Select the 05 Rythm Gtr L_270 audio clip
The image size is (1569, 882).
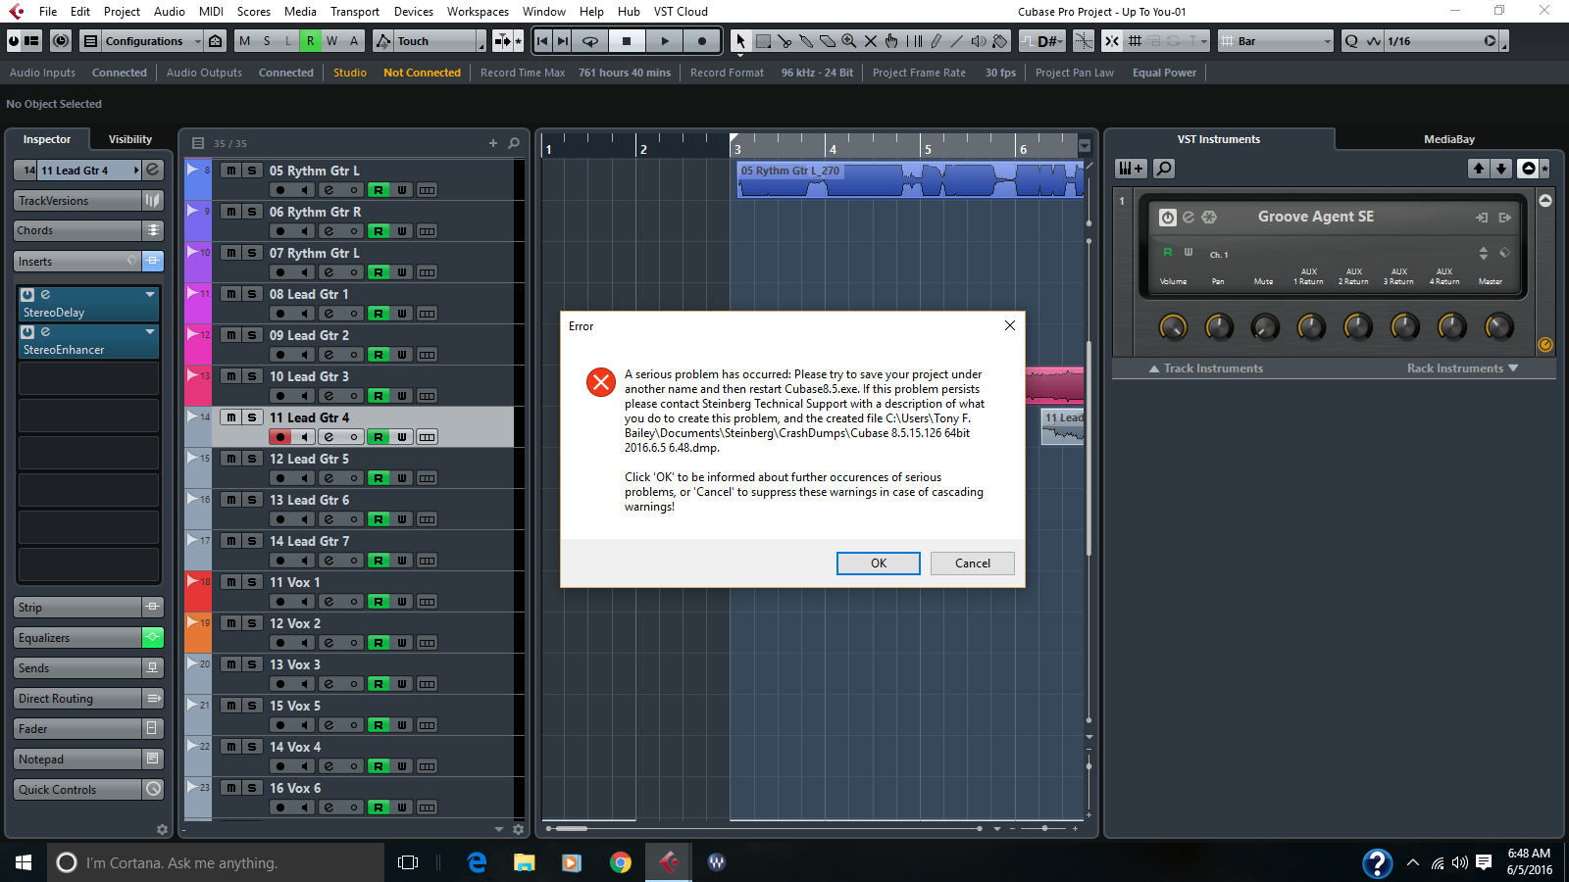coord(910,180)
